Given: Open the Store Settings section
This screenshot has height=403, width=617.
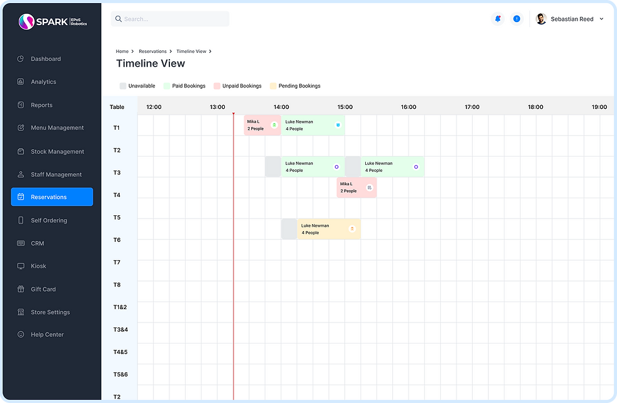Looking at the screenshot, I should pyautogui.click(x=50, y=312).
